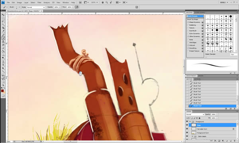Select the Eraser tool
This screenshot has width=239, height=143.
[x=3, y=48]
